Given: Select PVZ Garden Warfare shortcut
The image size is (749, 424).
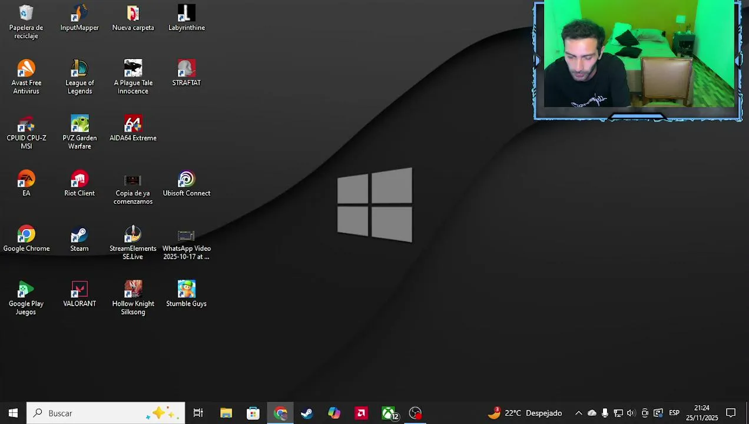Looking at the screenshot, I should click(79, 132).
